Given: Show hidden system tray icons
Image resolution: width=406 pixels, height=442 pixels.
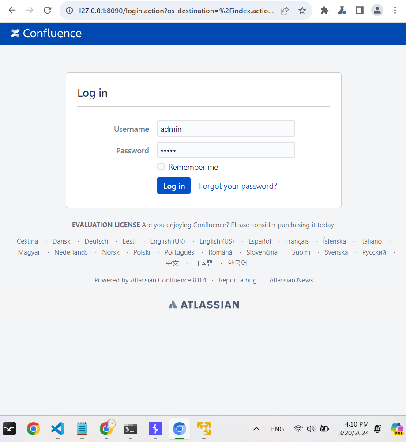Looking at the screenshot, I should pos(256,429).
